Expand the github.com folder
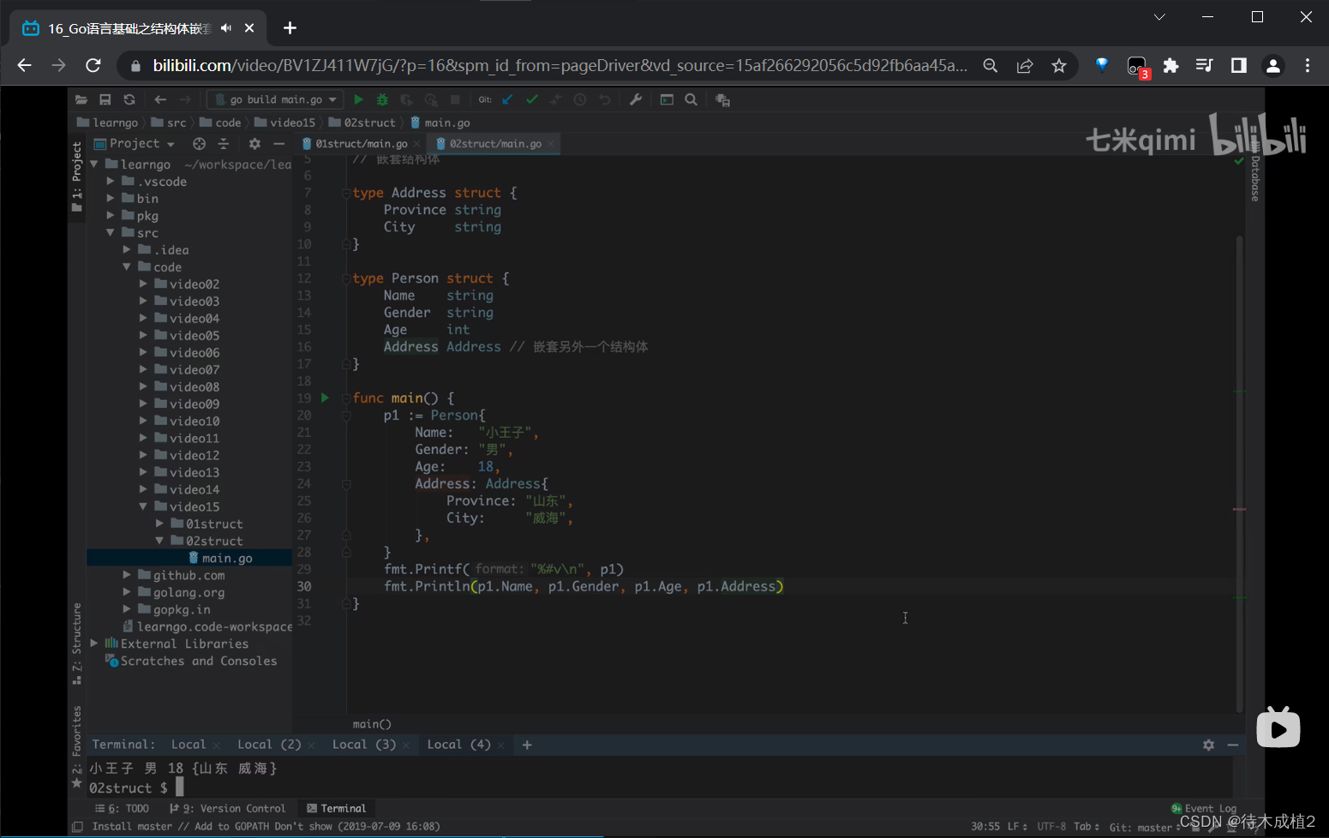This screenshot has height=838, width=1329. pos(127,575)
